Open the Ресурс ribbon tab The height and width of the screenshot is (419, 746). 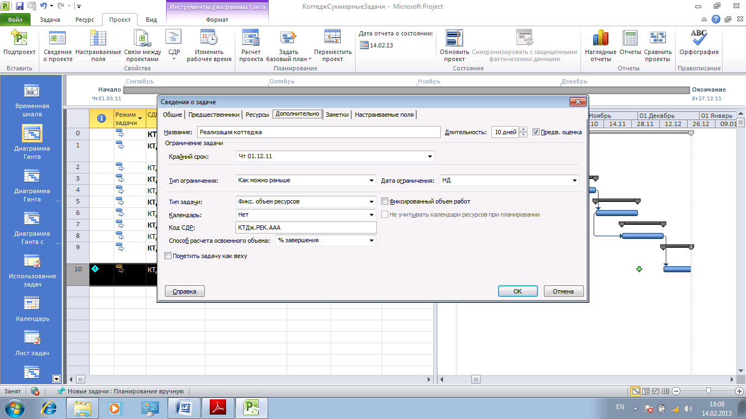click(85, 20)
